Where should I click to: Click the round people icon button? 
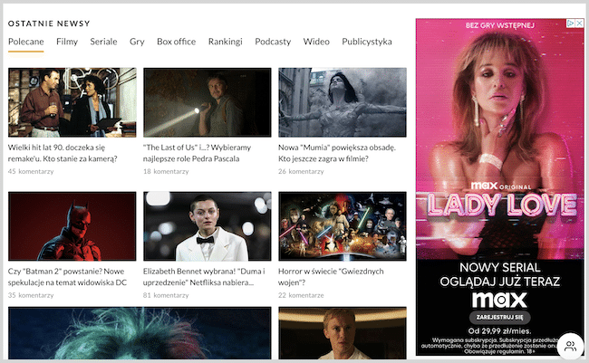(570, 346)
